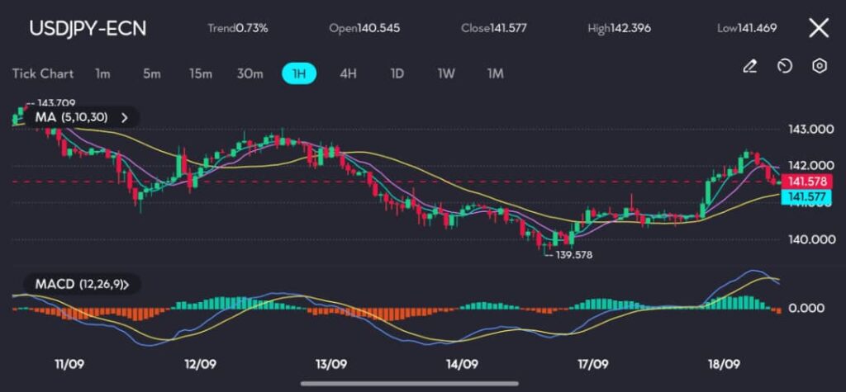Select the 5m timeframe
This screenshot has width=846, height=392.
[x=151, y=73]
